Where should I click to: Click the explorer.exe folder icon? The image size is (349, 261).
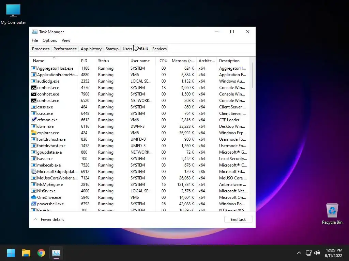tap(34, 133)
